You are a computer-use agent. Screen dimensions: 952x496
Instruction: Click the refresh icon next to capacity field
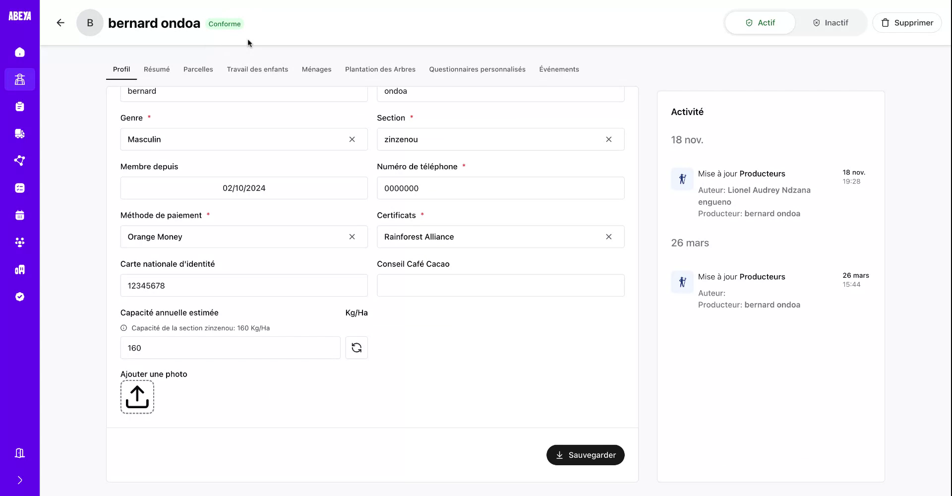pos(357,348)
